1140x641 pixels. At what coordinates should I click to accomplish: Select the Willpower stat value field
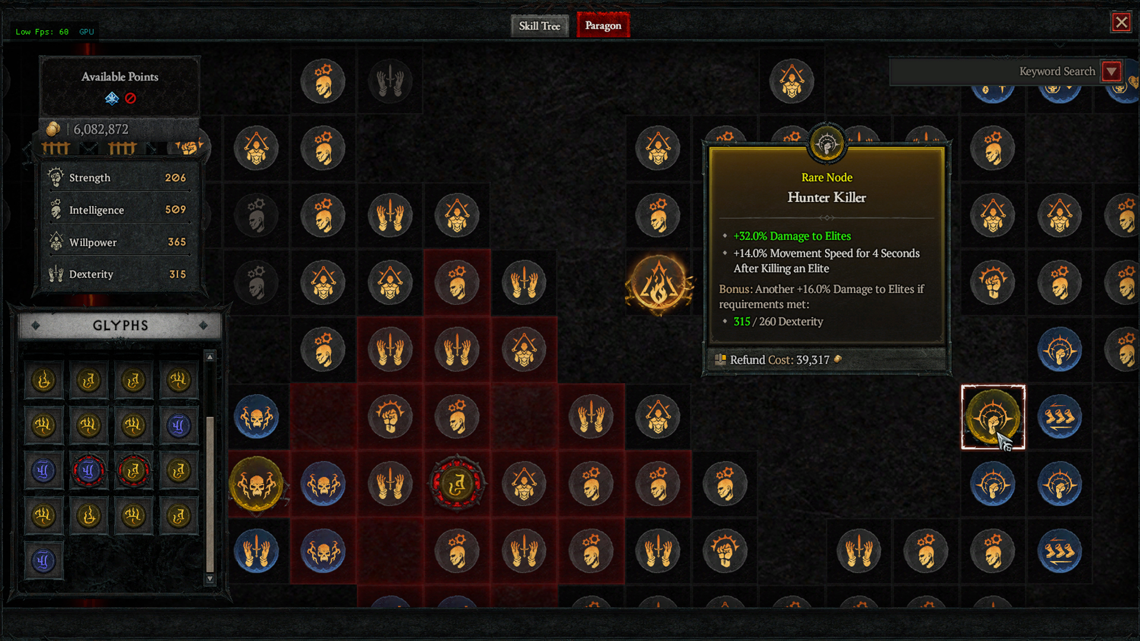point(174,241)
